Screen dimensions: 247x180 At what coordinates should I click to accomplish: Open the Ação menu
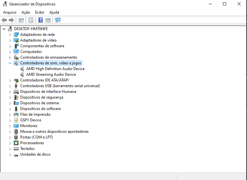(26, 12)
